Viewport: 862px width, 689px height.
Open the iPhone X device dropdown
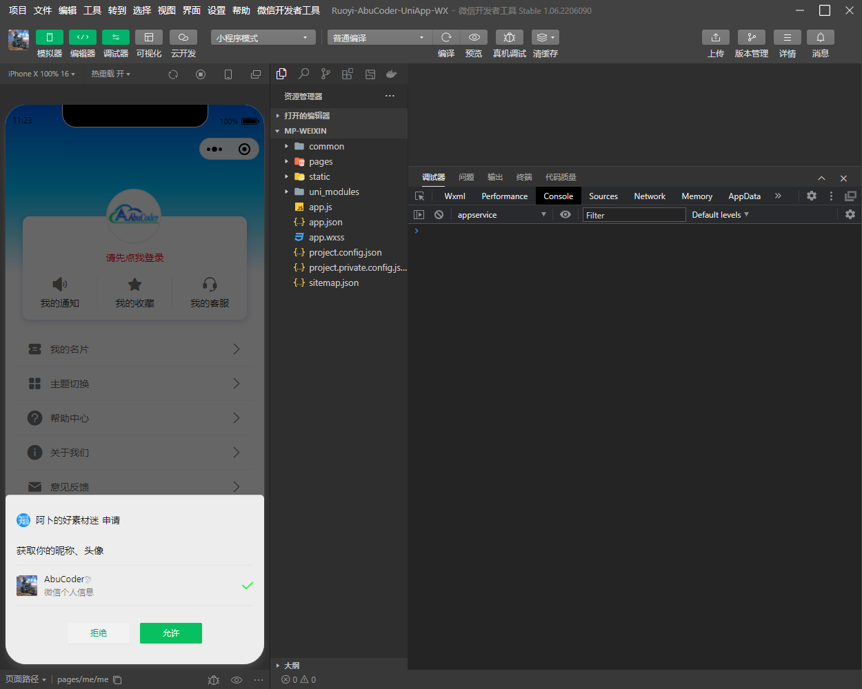point(42,74)
